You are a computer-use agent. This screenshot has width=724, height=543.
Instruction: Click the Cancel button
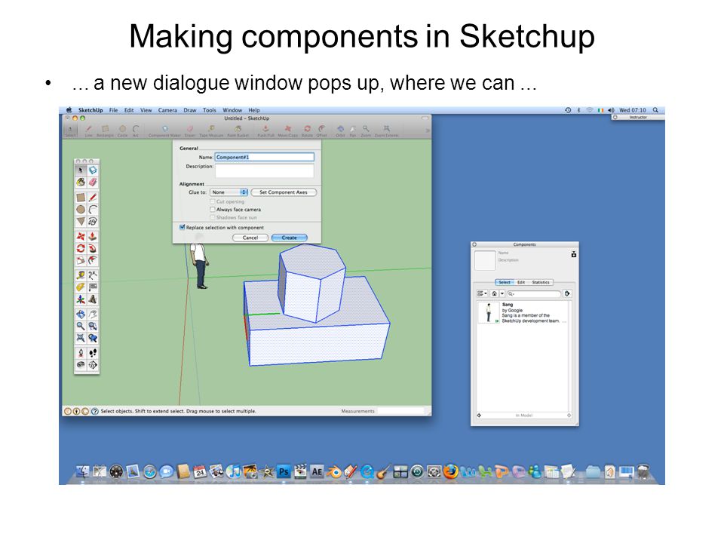coord(250,238)
